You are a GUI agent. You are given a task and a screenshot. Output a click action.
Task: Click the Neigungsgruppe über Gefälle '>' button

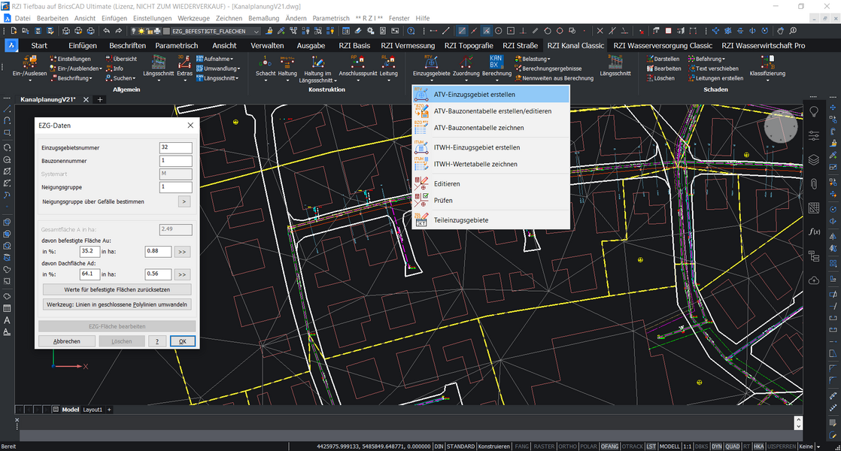click(x=184, y=202)
